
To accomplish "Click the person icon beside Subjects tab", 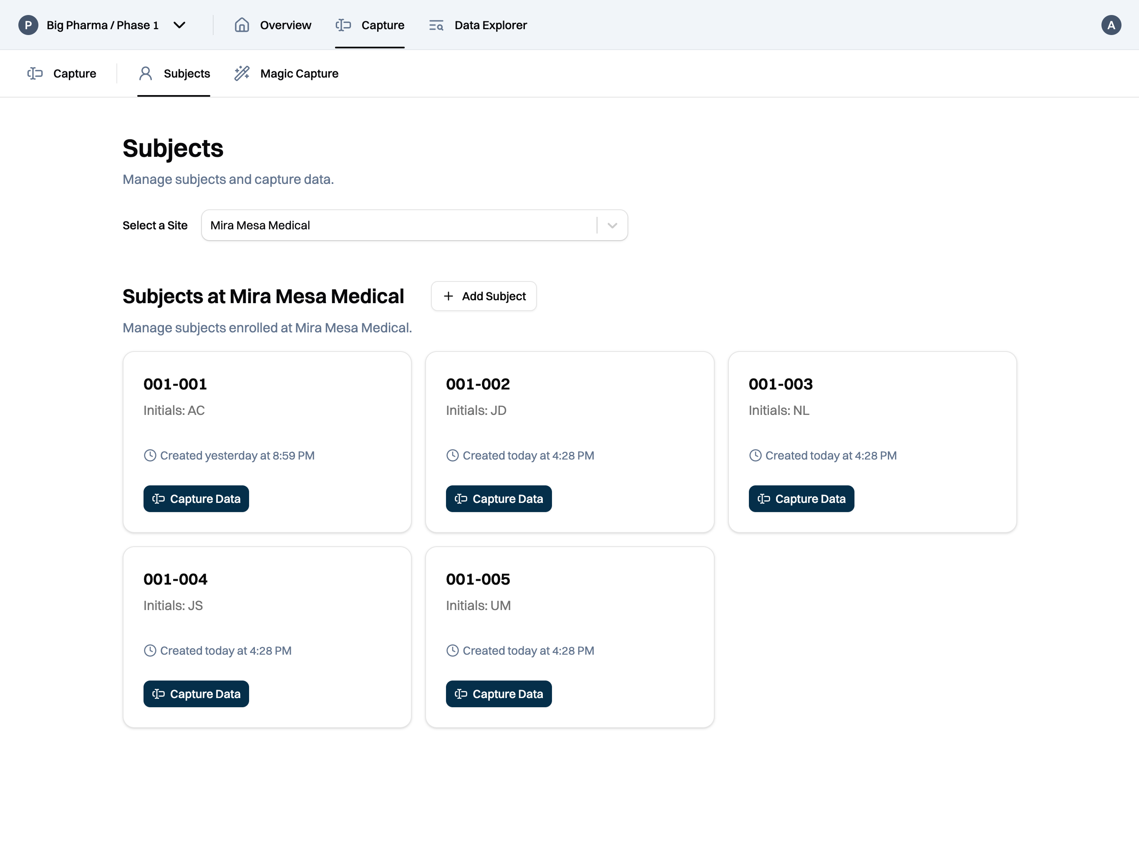I will pos(146,73).
